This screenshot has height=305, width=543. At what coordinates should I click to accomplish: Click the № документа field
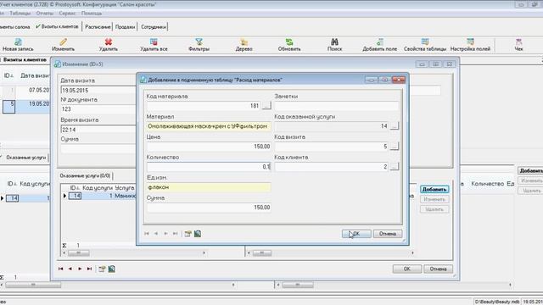pos(98,109)
